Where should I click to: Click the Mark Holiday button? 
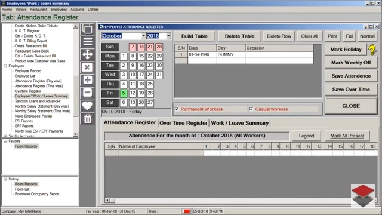(x=346, y=50)
